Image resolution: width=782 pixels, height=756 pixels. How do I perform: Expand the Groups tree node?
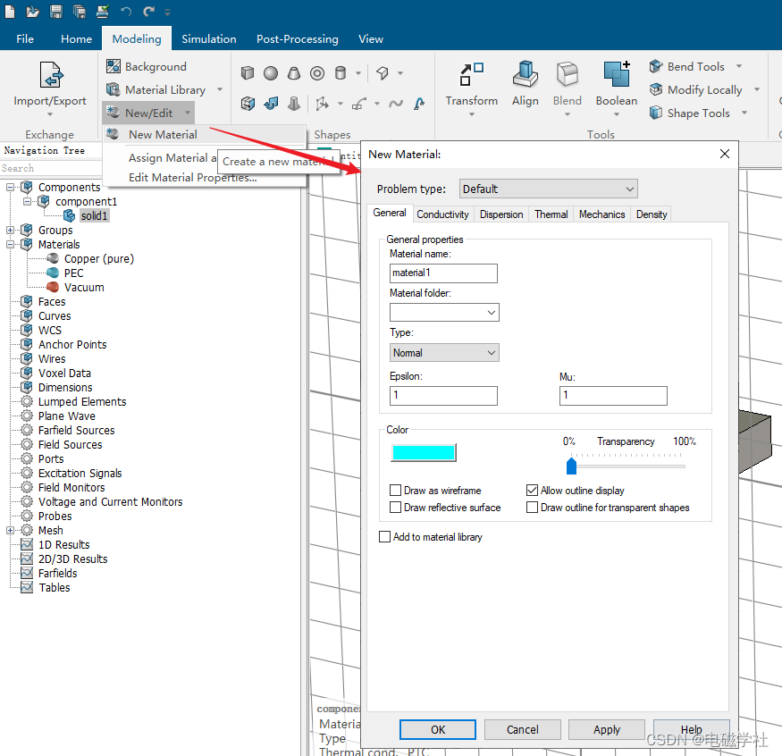[10, 231]
